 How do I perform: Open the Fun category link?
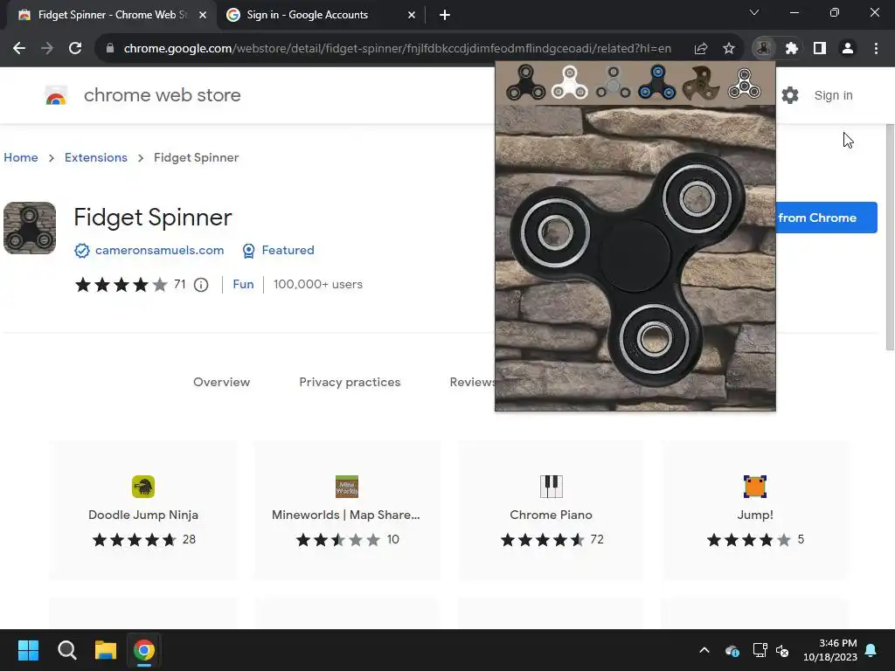(243, 284)
